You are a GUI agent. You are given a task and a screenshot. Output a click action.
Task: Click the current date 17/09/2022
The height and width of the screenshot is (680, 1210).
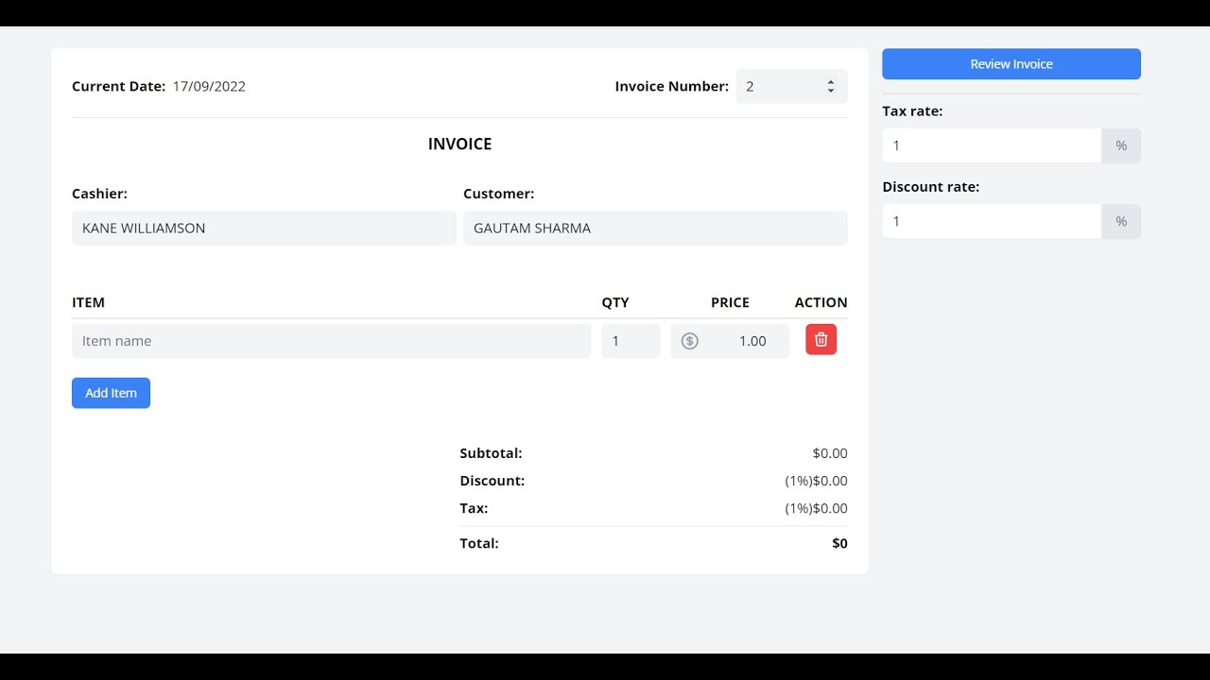coord(209,87)
